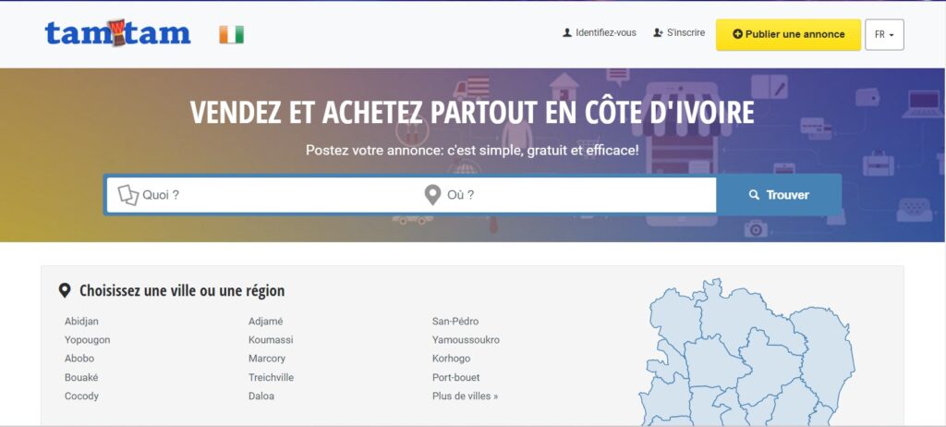Click the user icon beside Identifiez-vous

coord(567,32)
